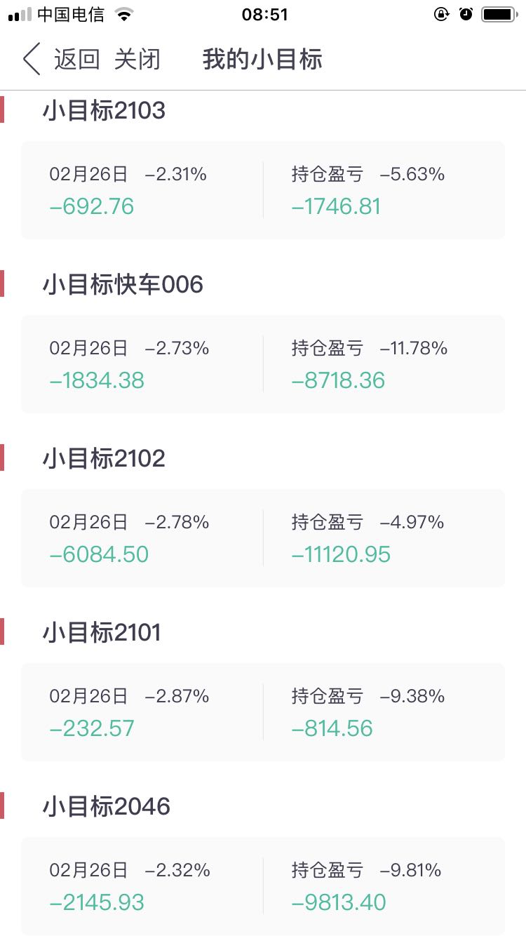Viewport: 526px width, 936px height.
Task: Open the 小目标2046 heading
Action: click(x=107, y=806)
